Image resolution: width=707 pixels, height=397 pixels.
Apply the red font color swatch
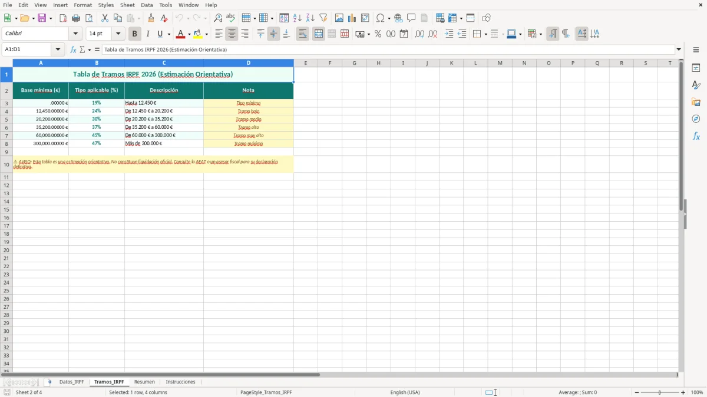point(180,34)
